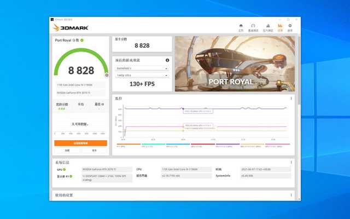Open the monitoring panel three-dot menu

point(291,99)
